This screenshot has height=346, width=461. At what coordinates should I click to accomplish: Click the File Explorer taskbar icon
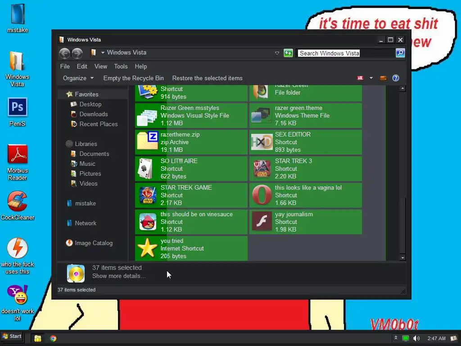(38, 338)
